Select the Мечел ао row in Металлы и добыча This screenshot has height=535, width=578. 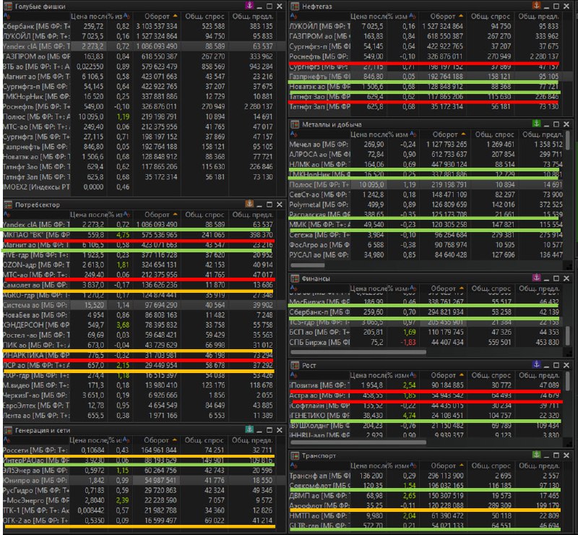427,145
